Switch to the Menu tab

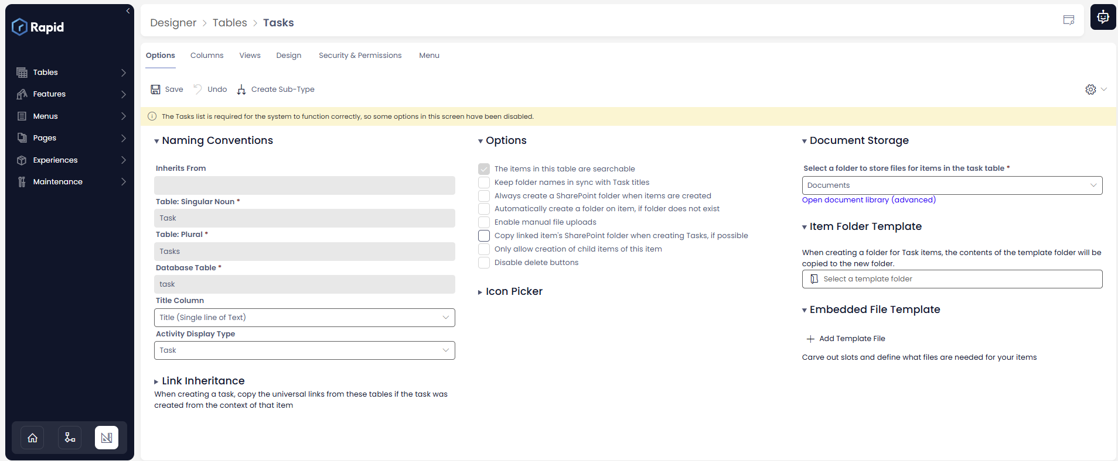[429, 56]
